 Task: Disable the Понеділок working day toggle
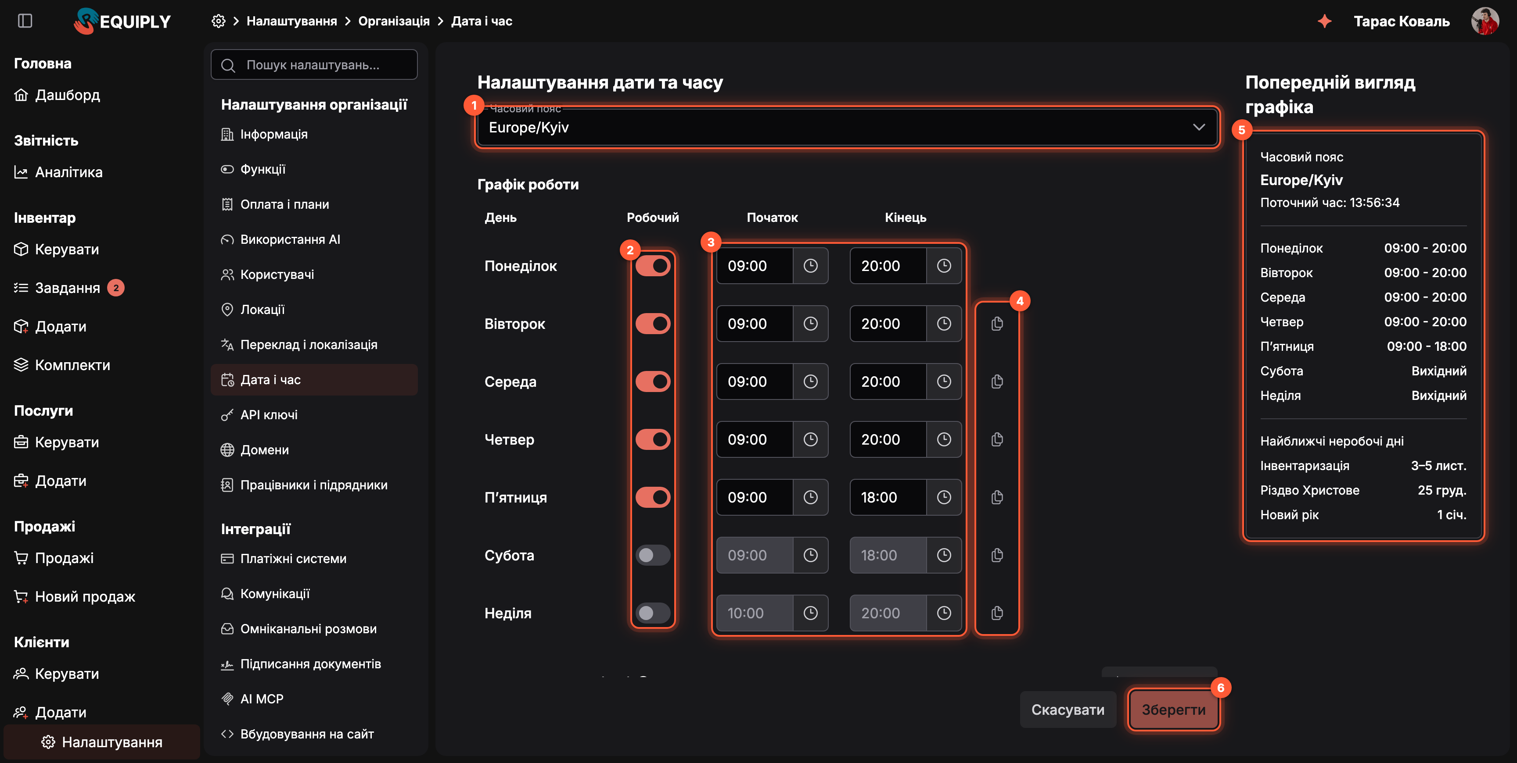(x=653, y=266)
